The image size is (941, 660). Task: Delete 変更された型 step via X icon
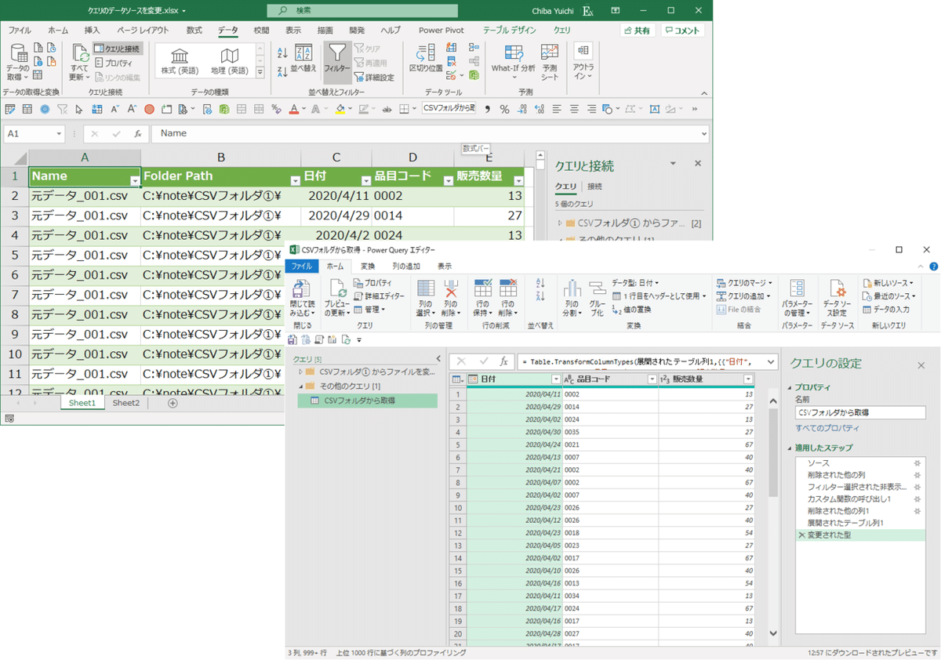pos(801,535)
